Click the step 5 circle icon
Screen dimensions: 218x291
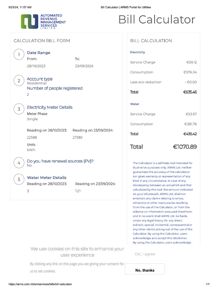click(19, 179)
